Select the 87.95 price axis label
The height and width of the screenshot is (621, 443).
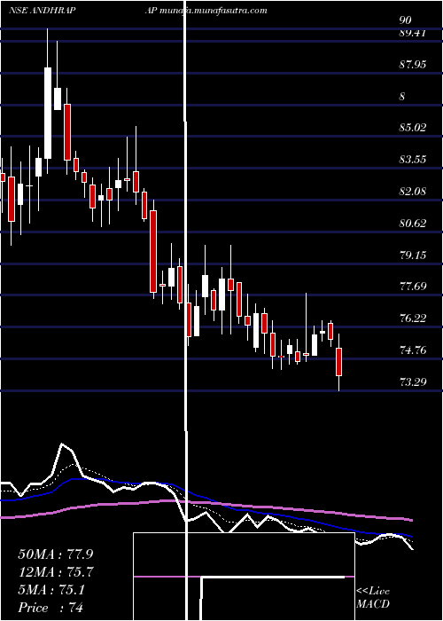pos(413,64)
